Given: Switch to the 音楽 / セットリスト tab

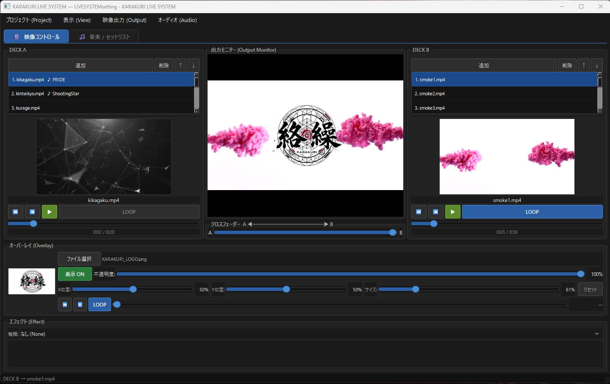Looking at the screenshot, I should (104, 36).
